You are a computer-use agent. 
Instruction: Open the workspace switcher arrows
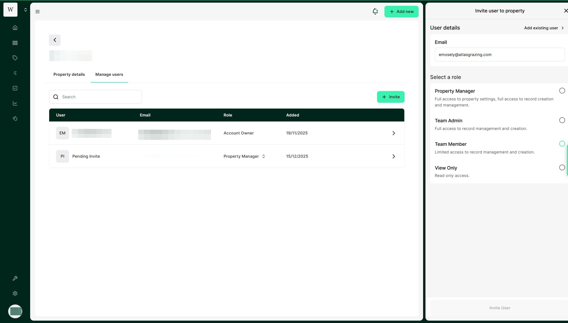[x=26, y=10]
